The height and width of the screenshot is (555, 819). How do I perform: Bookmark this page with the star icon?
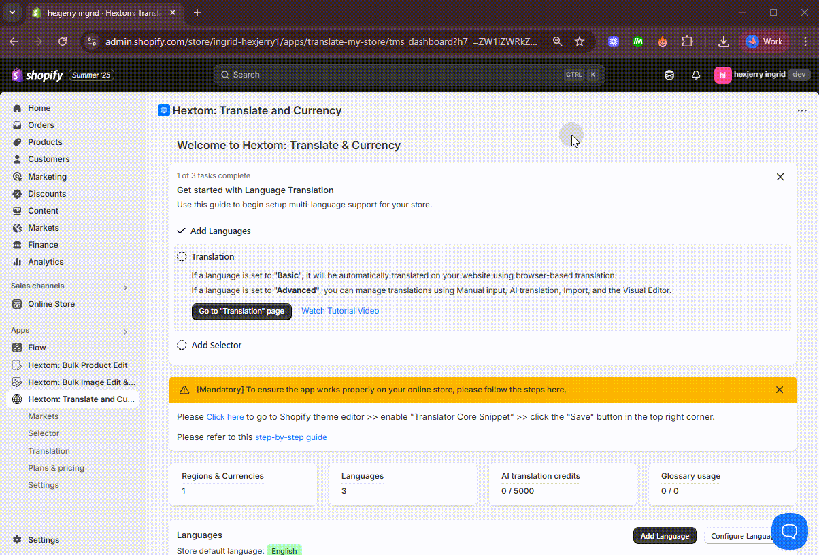tap(580, 41)
